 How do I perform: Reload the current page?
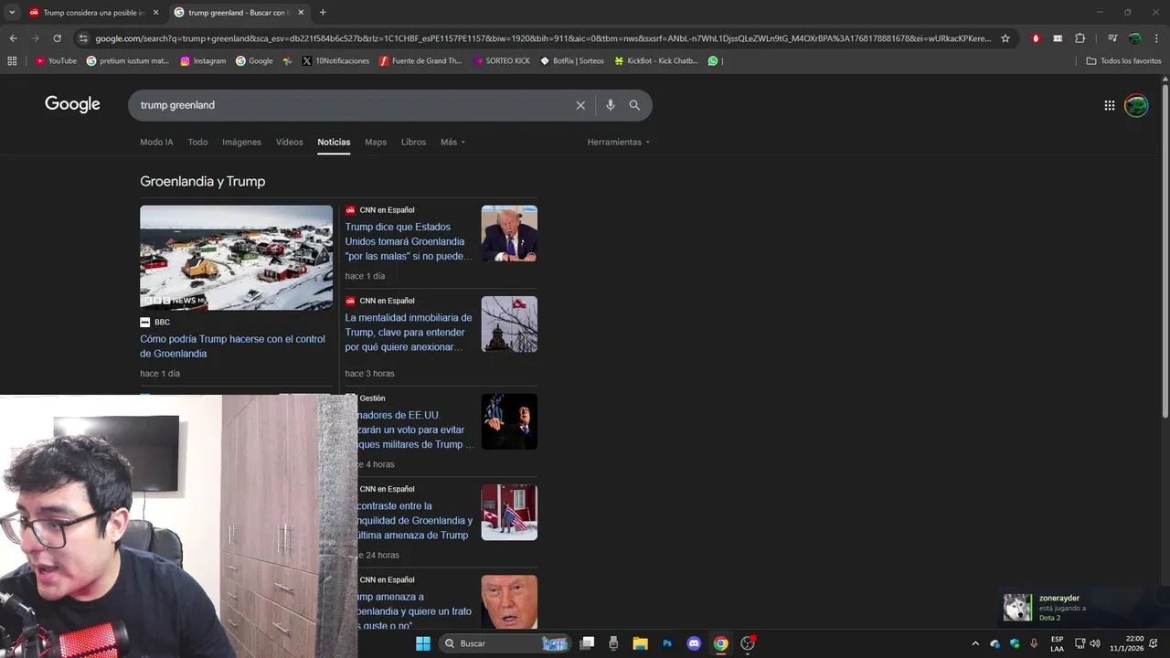[57, 38]
